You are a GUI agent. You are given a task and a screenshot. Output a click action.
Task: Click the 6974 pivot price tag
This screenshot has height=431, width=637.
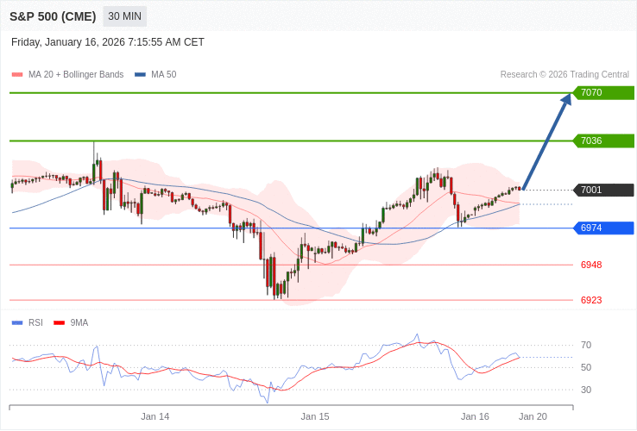pyautogui.click(x=603, y=228)
